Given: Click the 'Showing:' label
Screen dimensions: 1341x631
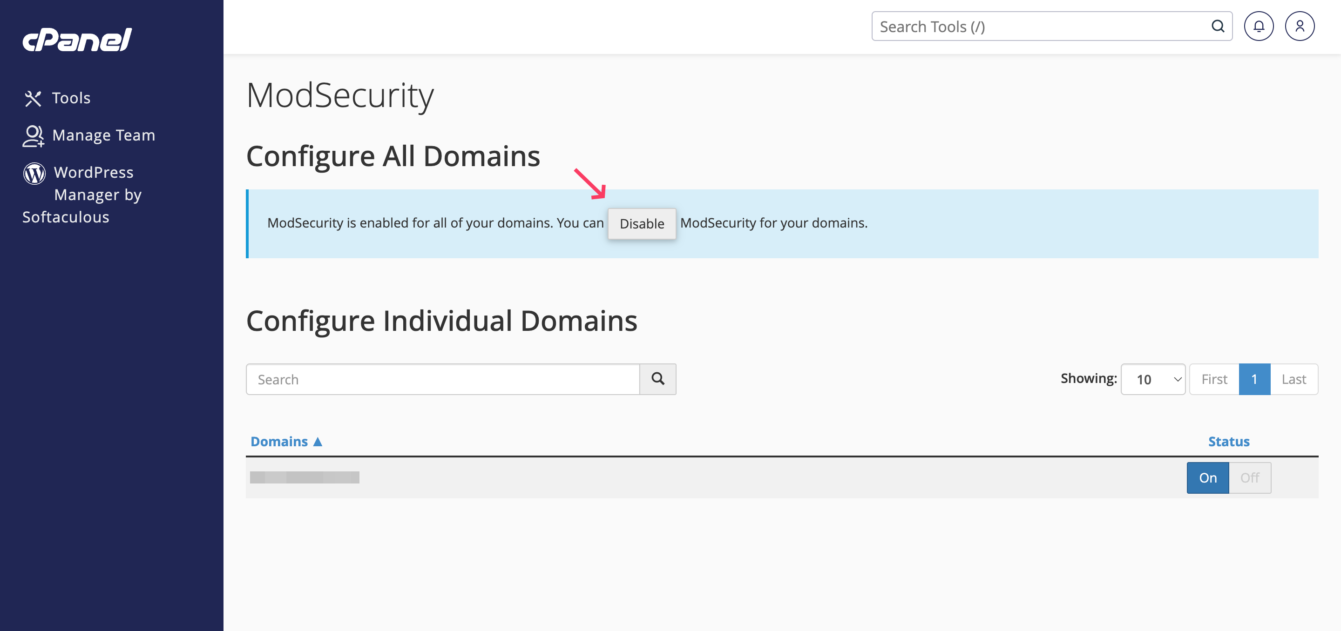Looking at the screenshot, I should tap(1089, 378).
